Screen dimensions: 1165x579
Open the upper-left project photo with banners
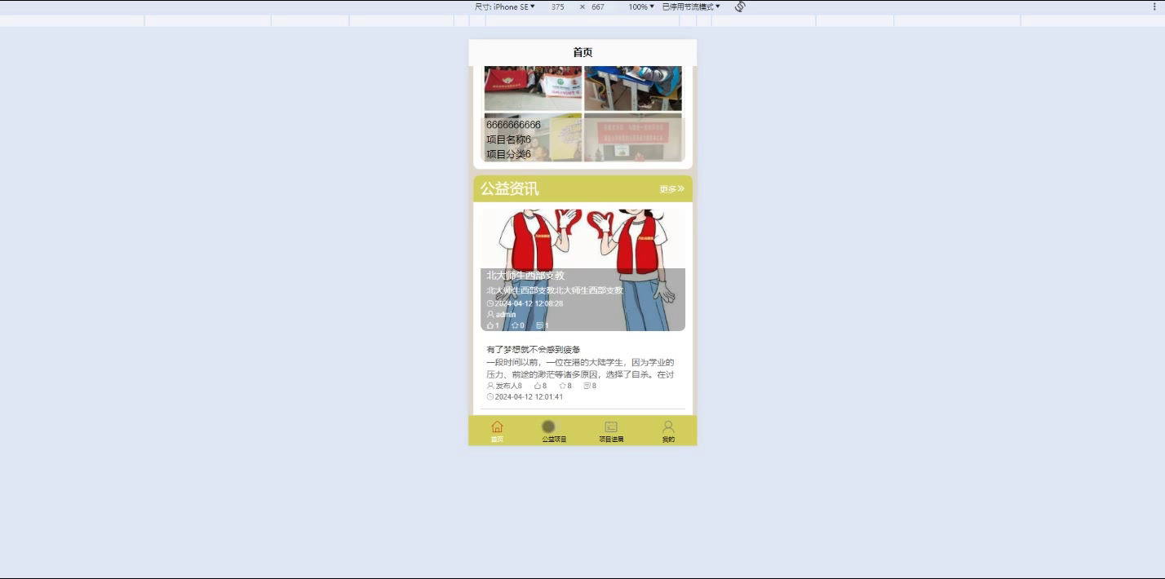pos(533,88)
